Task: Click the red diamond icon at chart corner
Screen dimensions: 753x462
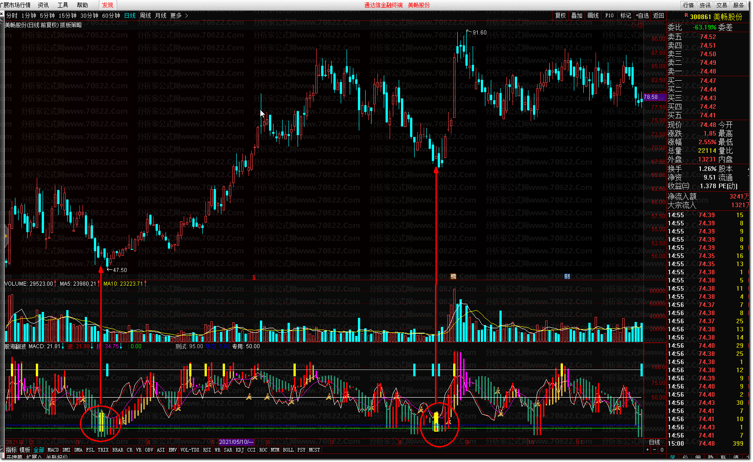Action: (x=634, y=25)
